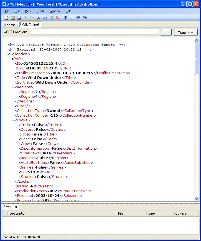
Task: Click the Column header in Error List
Action: (x=186, y=214)
